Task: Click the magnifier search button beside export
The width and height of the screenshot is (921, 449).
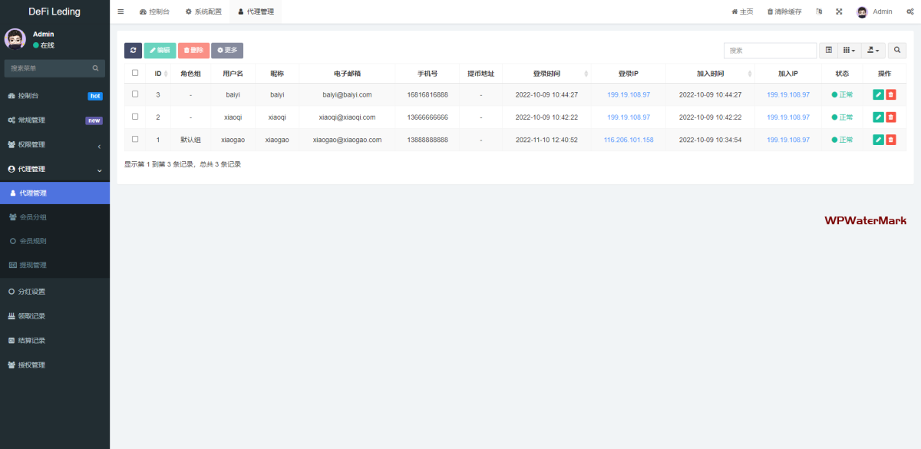Action: (x=897, y=50)
